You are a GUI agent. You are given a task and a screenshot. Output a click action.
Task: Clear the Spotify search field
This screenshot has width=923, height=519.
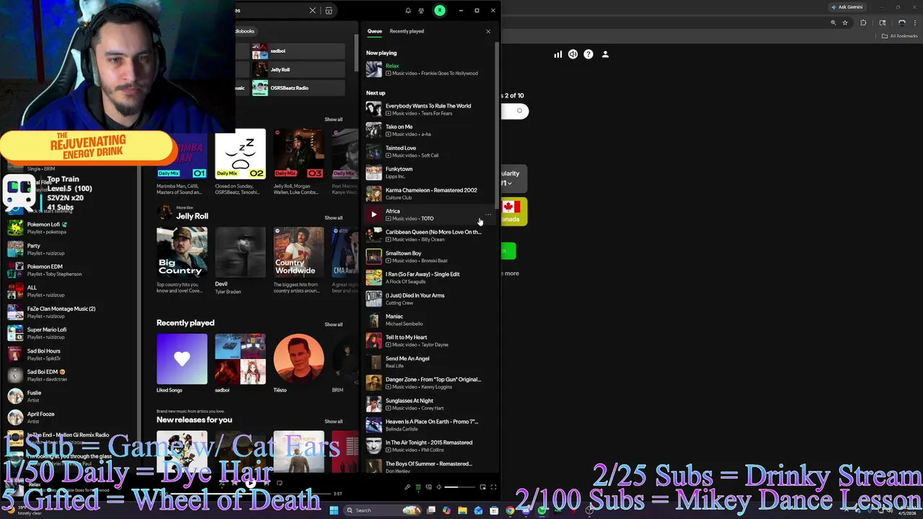312,11
